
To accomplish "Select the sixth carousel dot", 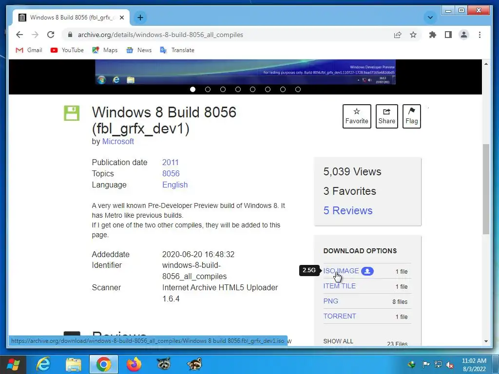I will tap(268, 90).
